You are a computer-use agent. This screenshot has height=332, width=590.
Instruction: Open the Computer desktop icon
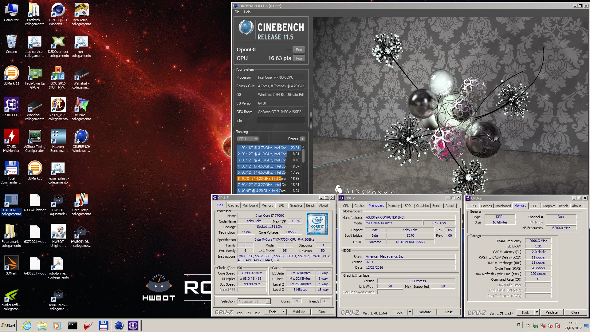tap(11, 13)
